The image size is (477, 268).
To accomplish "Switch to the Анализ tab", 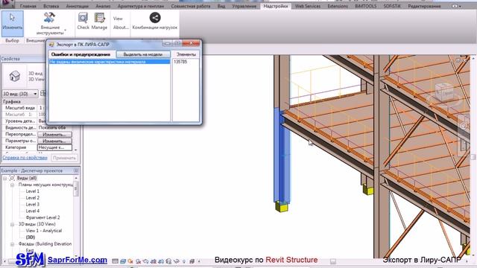I will 103,6.
